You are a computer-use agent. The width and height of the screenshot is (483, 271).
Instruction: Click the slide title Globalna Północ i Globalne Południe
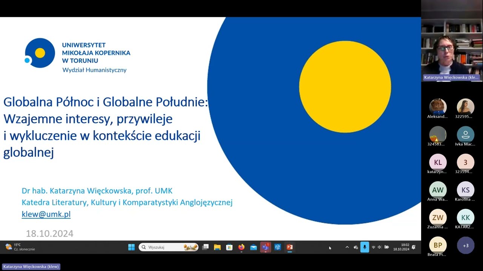click(106, 102)
